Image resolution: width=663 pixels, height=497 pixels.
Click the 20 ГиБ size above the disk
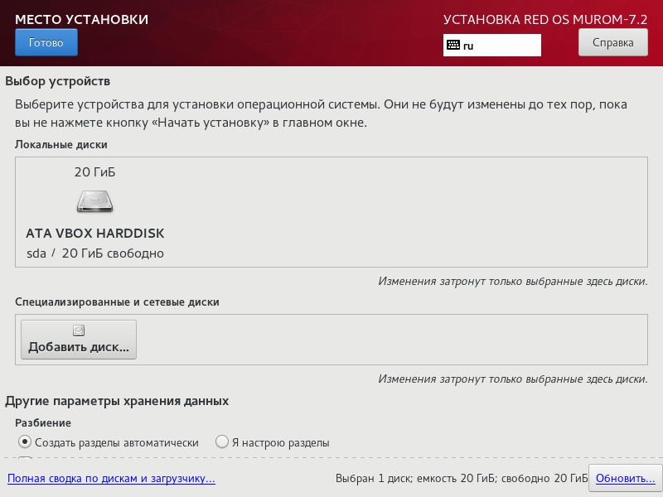(x=94, y=172)
